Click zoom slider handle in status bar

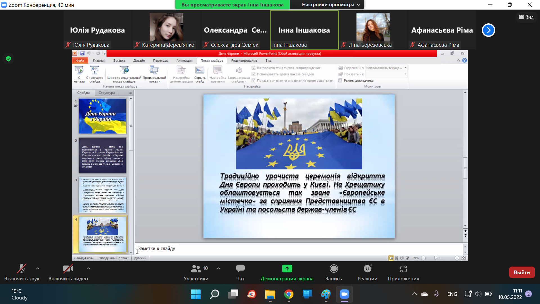point(436,258)
